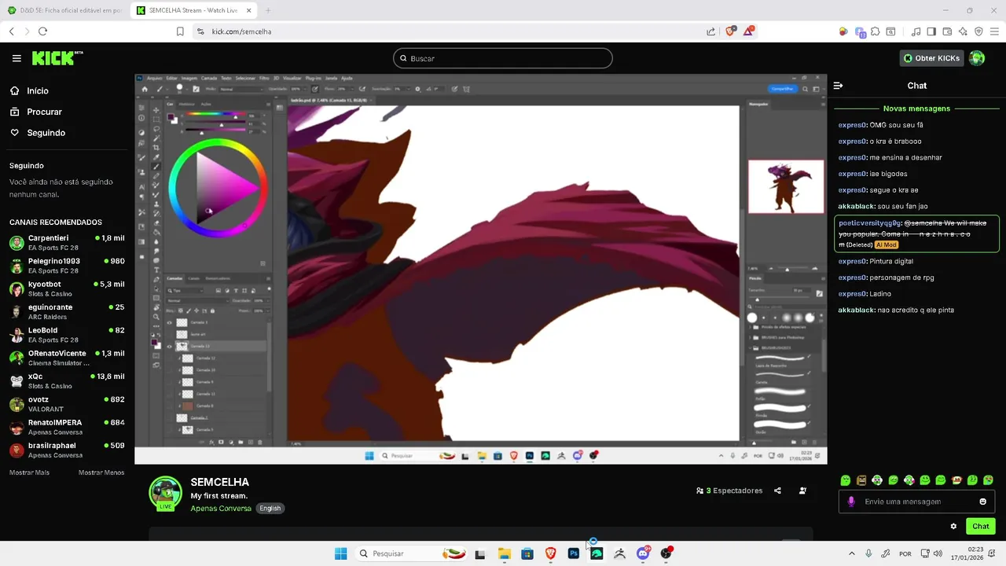
Task: Click the Buscar search field
Action: [503, 58]
